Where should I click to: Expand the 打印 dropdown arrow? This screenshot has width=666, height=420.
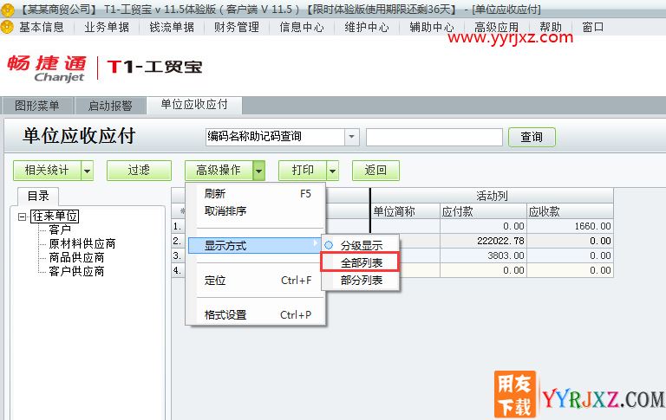(x=333, y=171)
